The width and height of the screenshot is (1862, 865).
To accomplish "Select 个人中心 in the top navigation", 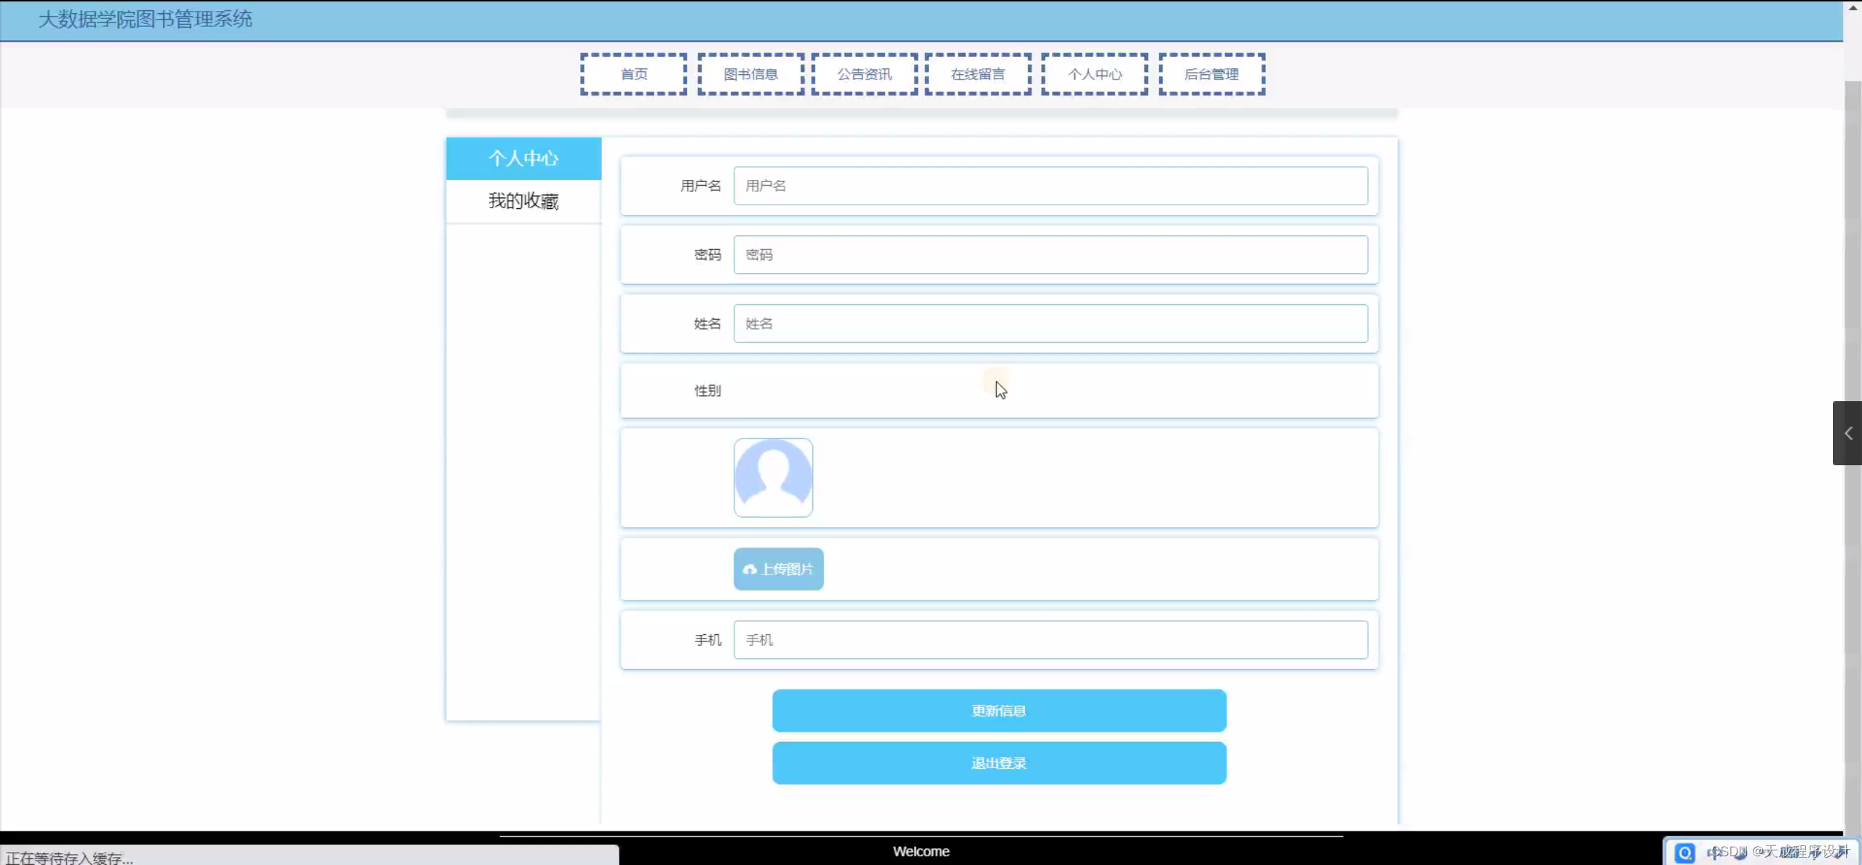I will point(1094,74).
